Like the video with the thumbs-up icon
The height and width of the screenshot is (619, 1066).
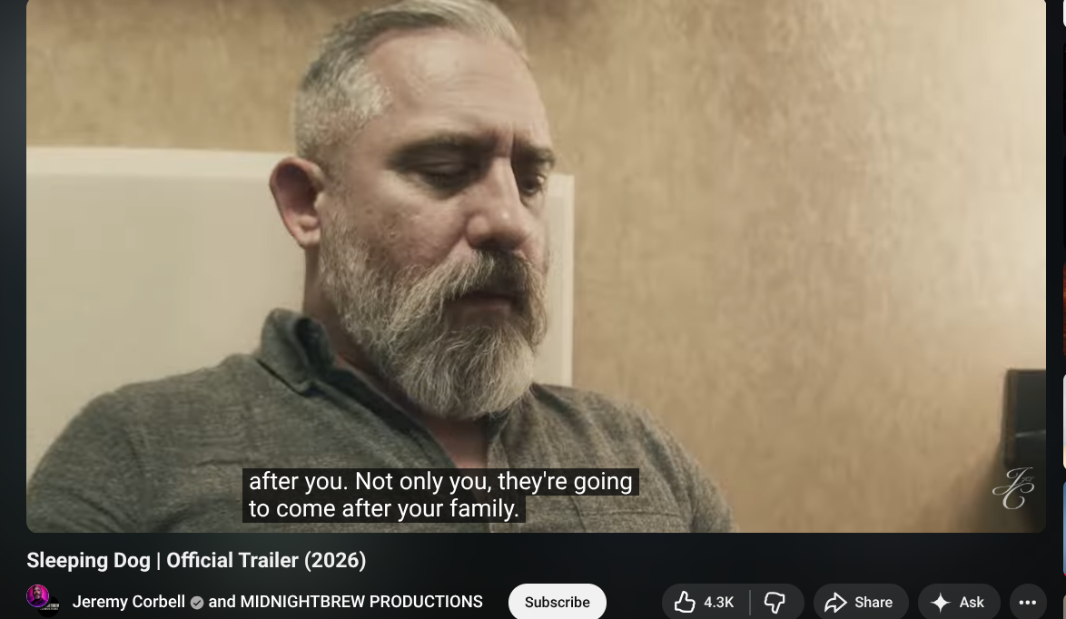(685, 602)
